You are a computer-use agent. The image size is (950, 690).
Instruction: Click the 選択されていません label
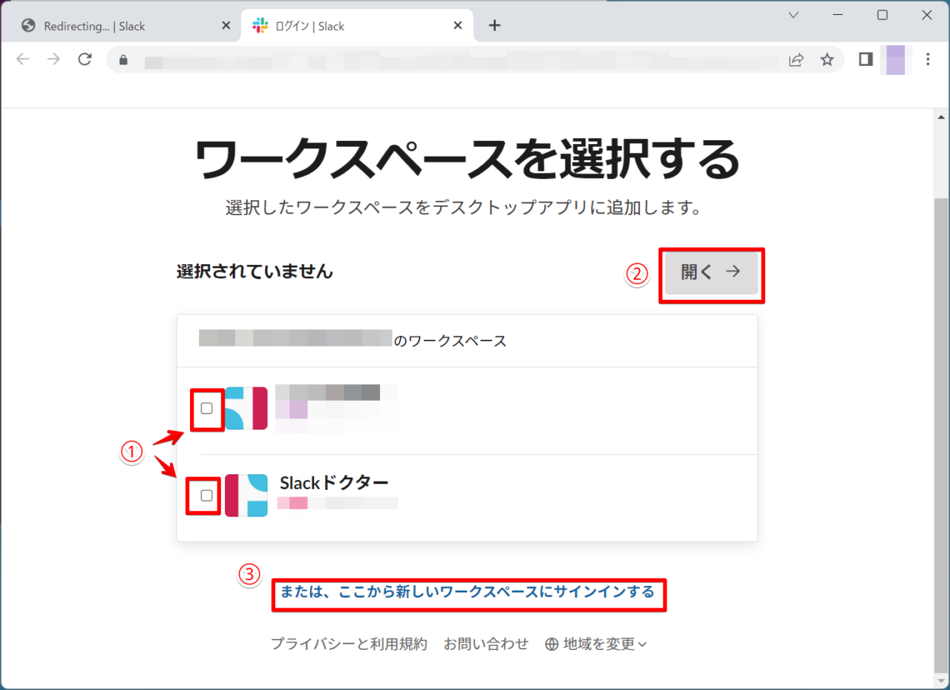255,272
